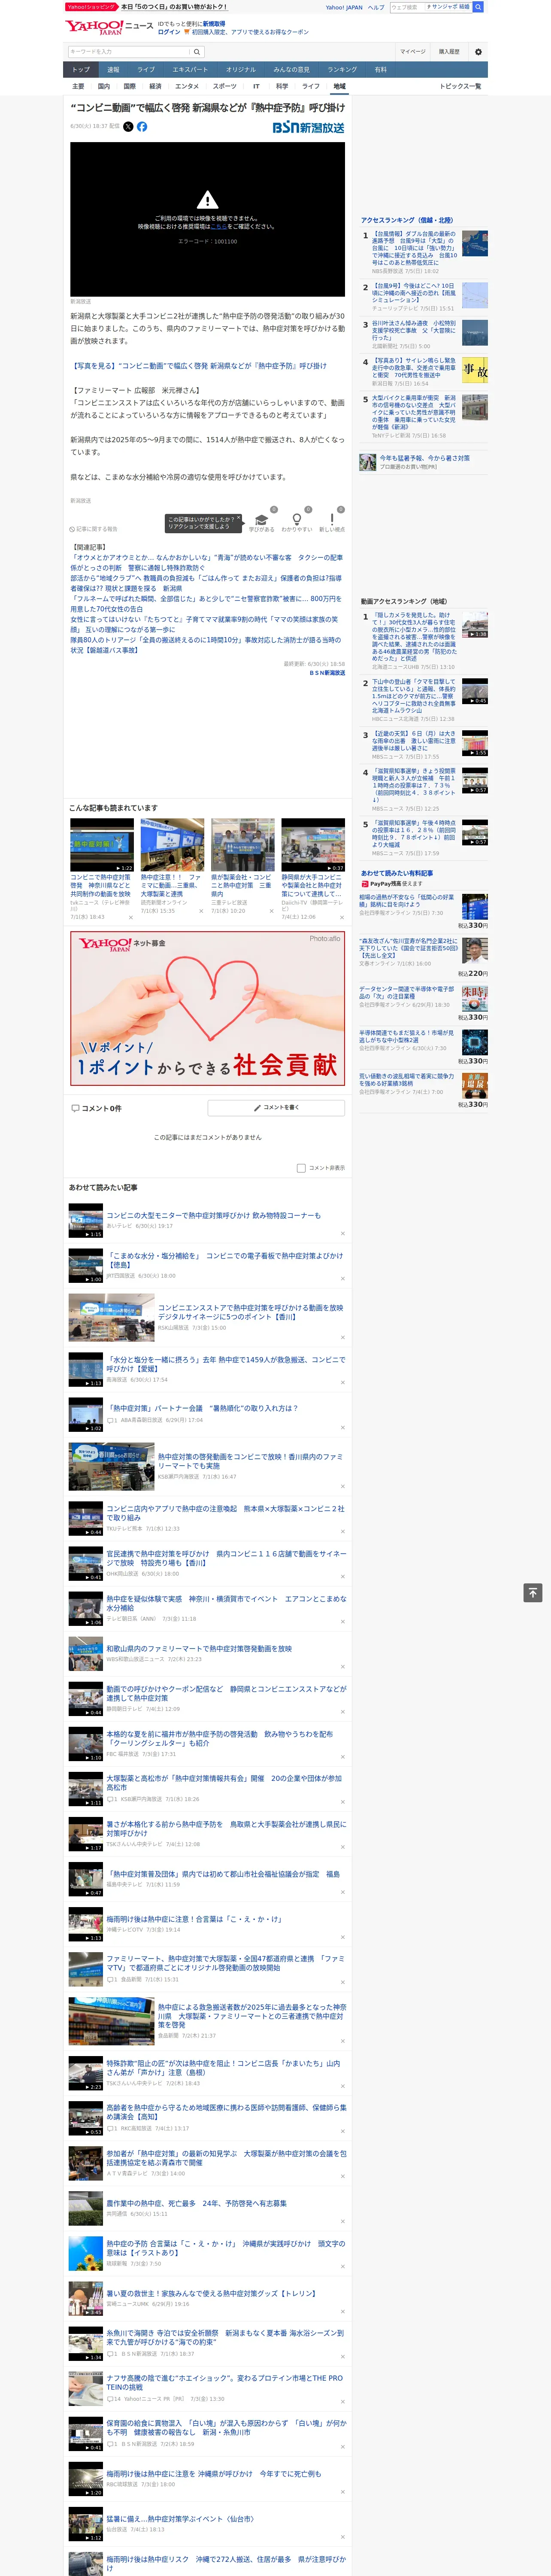React with the わかりやすい lightbulb icon
The image size is (551, 2576).
pos(296,520)
